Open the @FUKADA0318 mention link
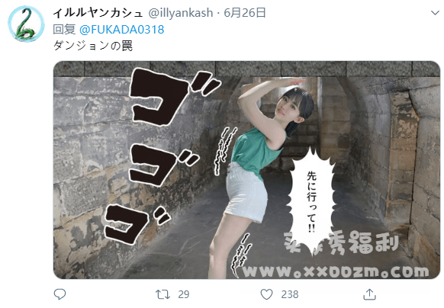This screenshot has width=444, height=308. [x=122, y=30]
